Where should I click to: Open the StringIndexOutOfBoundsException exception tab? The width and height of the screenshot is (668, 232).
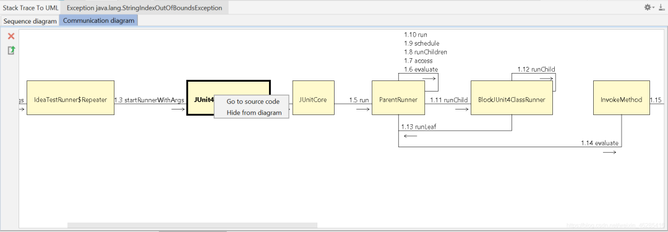pos(144,7)
